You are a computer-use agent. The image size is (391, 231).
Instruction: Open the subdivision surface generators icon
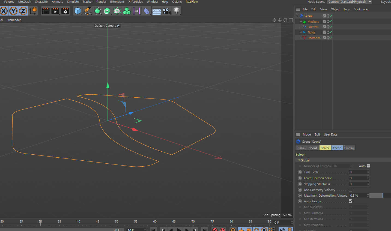[97, 11]
